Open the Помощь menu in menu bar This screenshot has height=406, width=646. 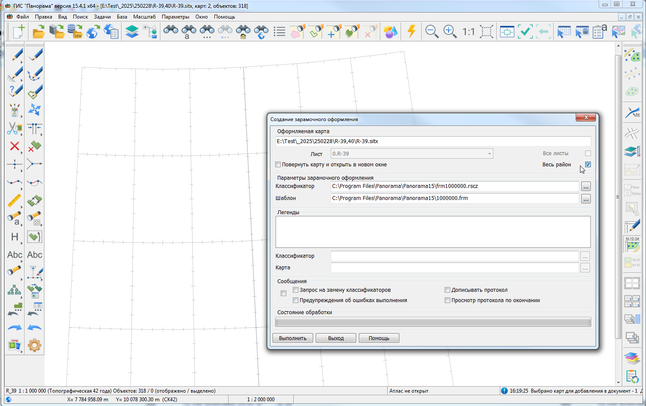[x=224, y=17]
